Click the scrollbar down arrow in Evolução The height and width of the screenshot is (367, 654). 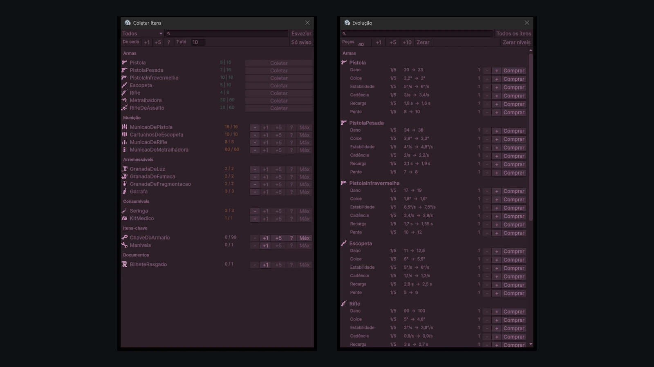[531, 345]
